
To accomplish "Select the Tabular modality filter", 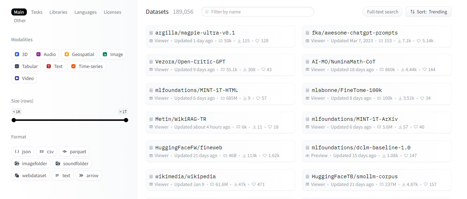I will point(26,66).
